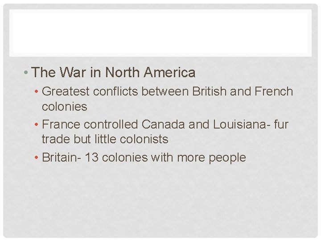Click the bullet marker before 'The War'
The height and width of the screenshot is (241, 321).
tap(28, 72)
